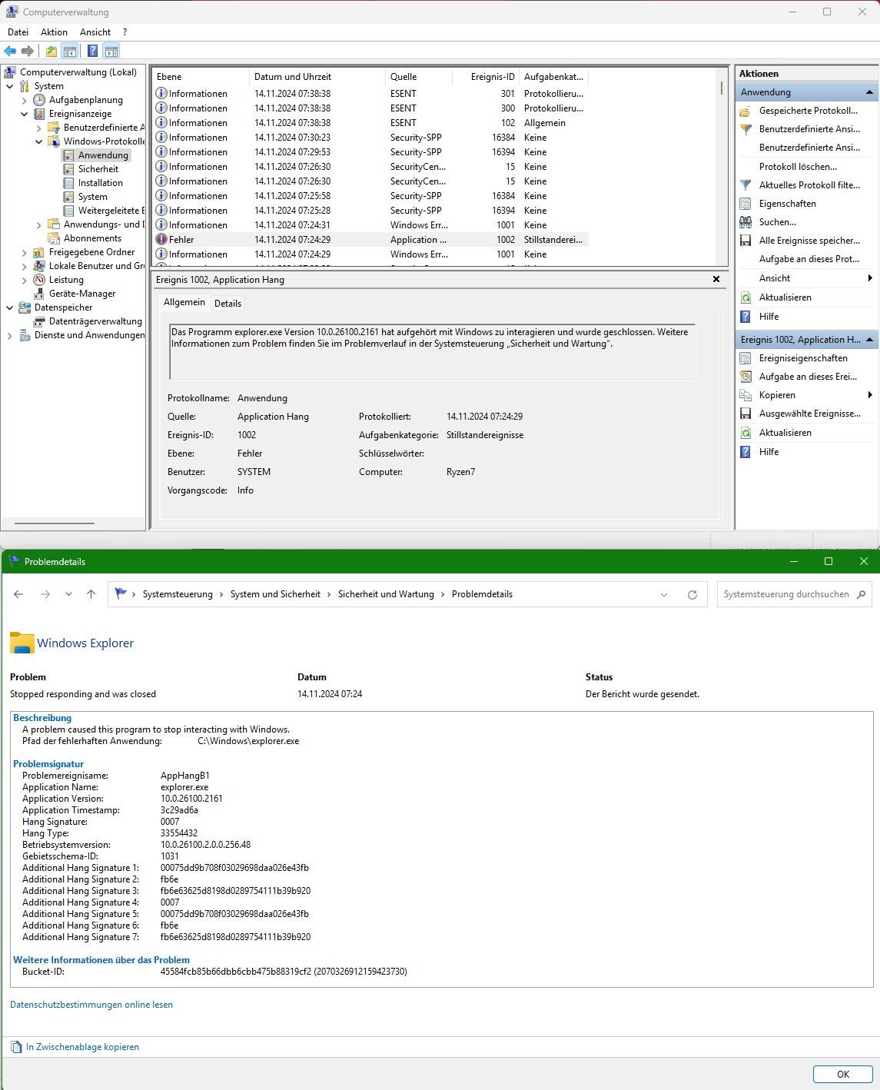Click the Hilfe icon under Anwendung actions
Screen dimensions: 880x1090
tap(745, 317)
